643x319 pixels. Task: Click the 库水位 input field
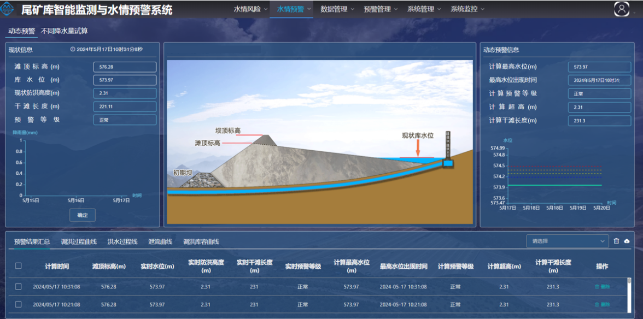coord(125,80)
